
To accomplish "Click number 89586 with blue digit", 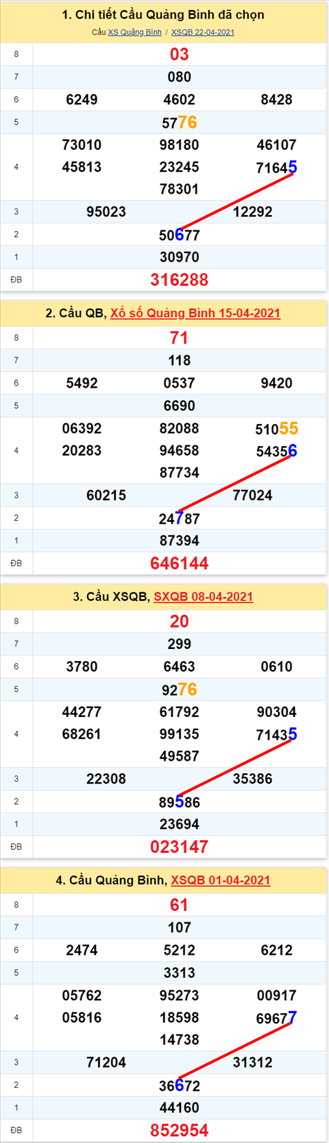I will pyautogui.click(x=180, y=802).
